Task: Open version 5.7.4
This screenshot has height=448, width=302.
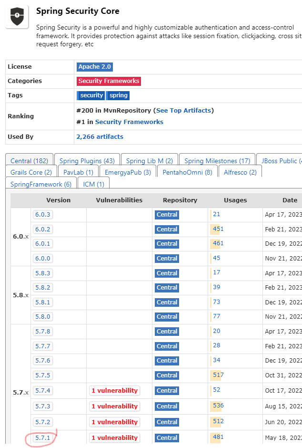Action: tap(43, 391)
